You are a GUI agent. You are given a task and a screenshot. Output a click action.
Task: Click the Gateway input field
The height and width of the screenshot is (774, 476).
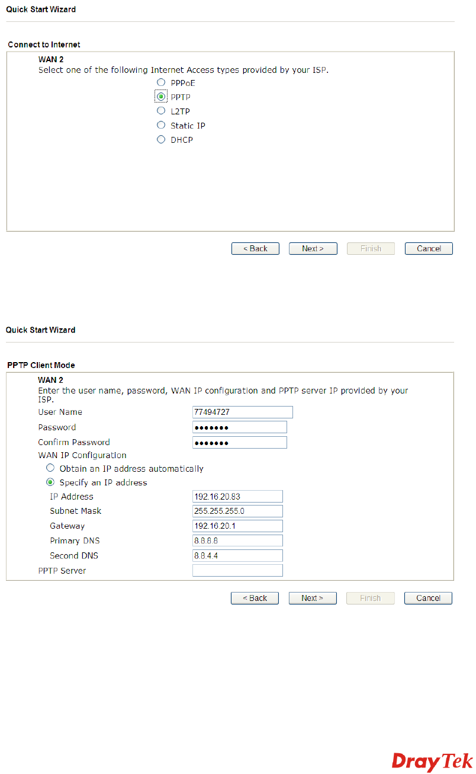point(237,526)
